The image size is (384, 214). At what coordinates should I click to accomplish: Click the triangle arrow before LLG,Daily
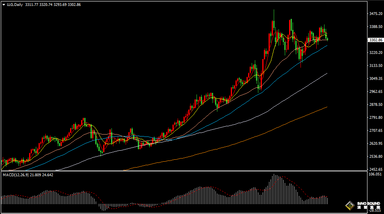pos(4,4)
